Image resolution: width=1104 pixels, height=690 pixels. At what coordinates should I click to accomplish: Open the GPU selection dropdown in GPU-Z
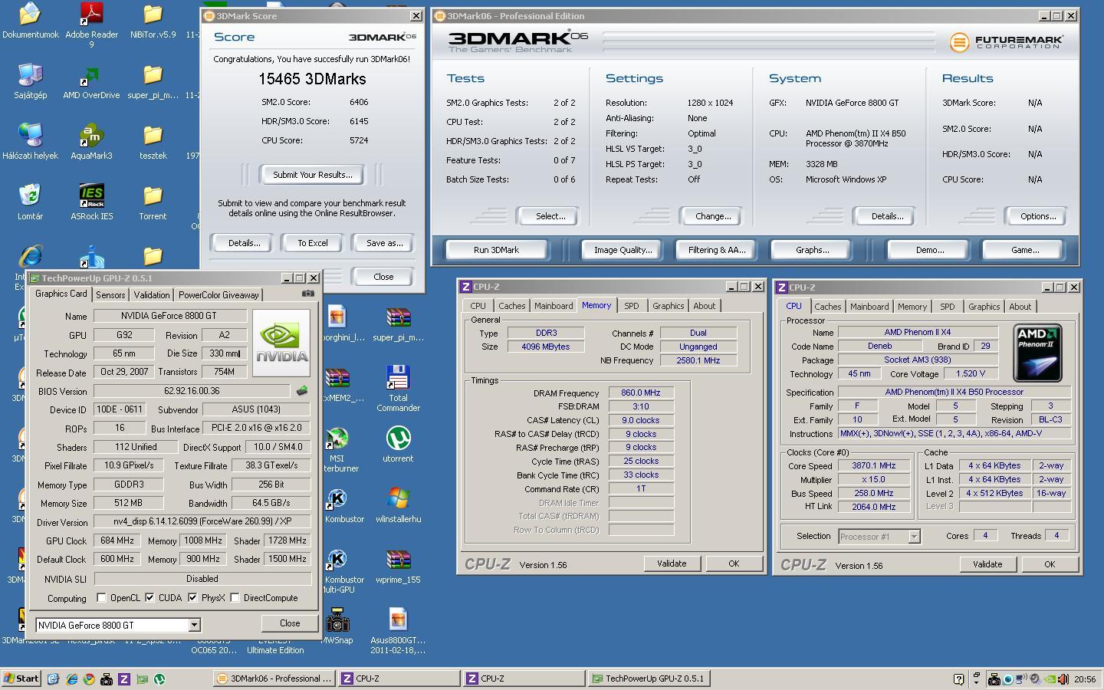(x=194, y=625)
